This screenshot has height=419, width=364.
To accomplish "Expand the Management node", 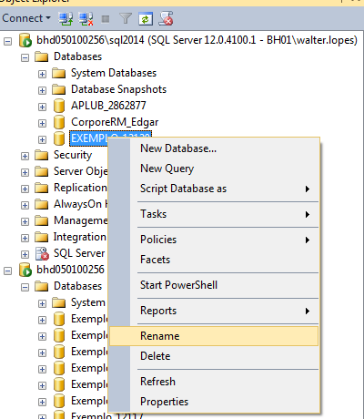I will click(x=25, y=221).
